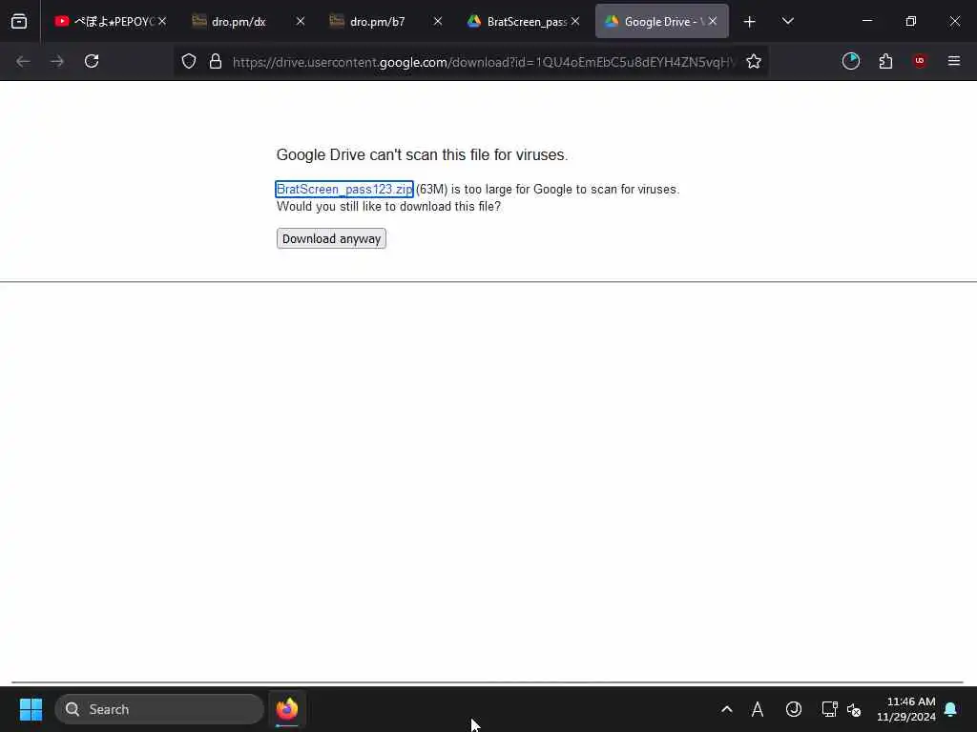This screenshot has width=977, height=732.
Task: Go forward to next page
Action: pos(57,61)
